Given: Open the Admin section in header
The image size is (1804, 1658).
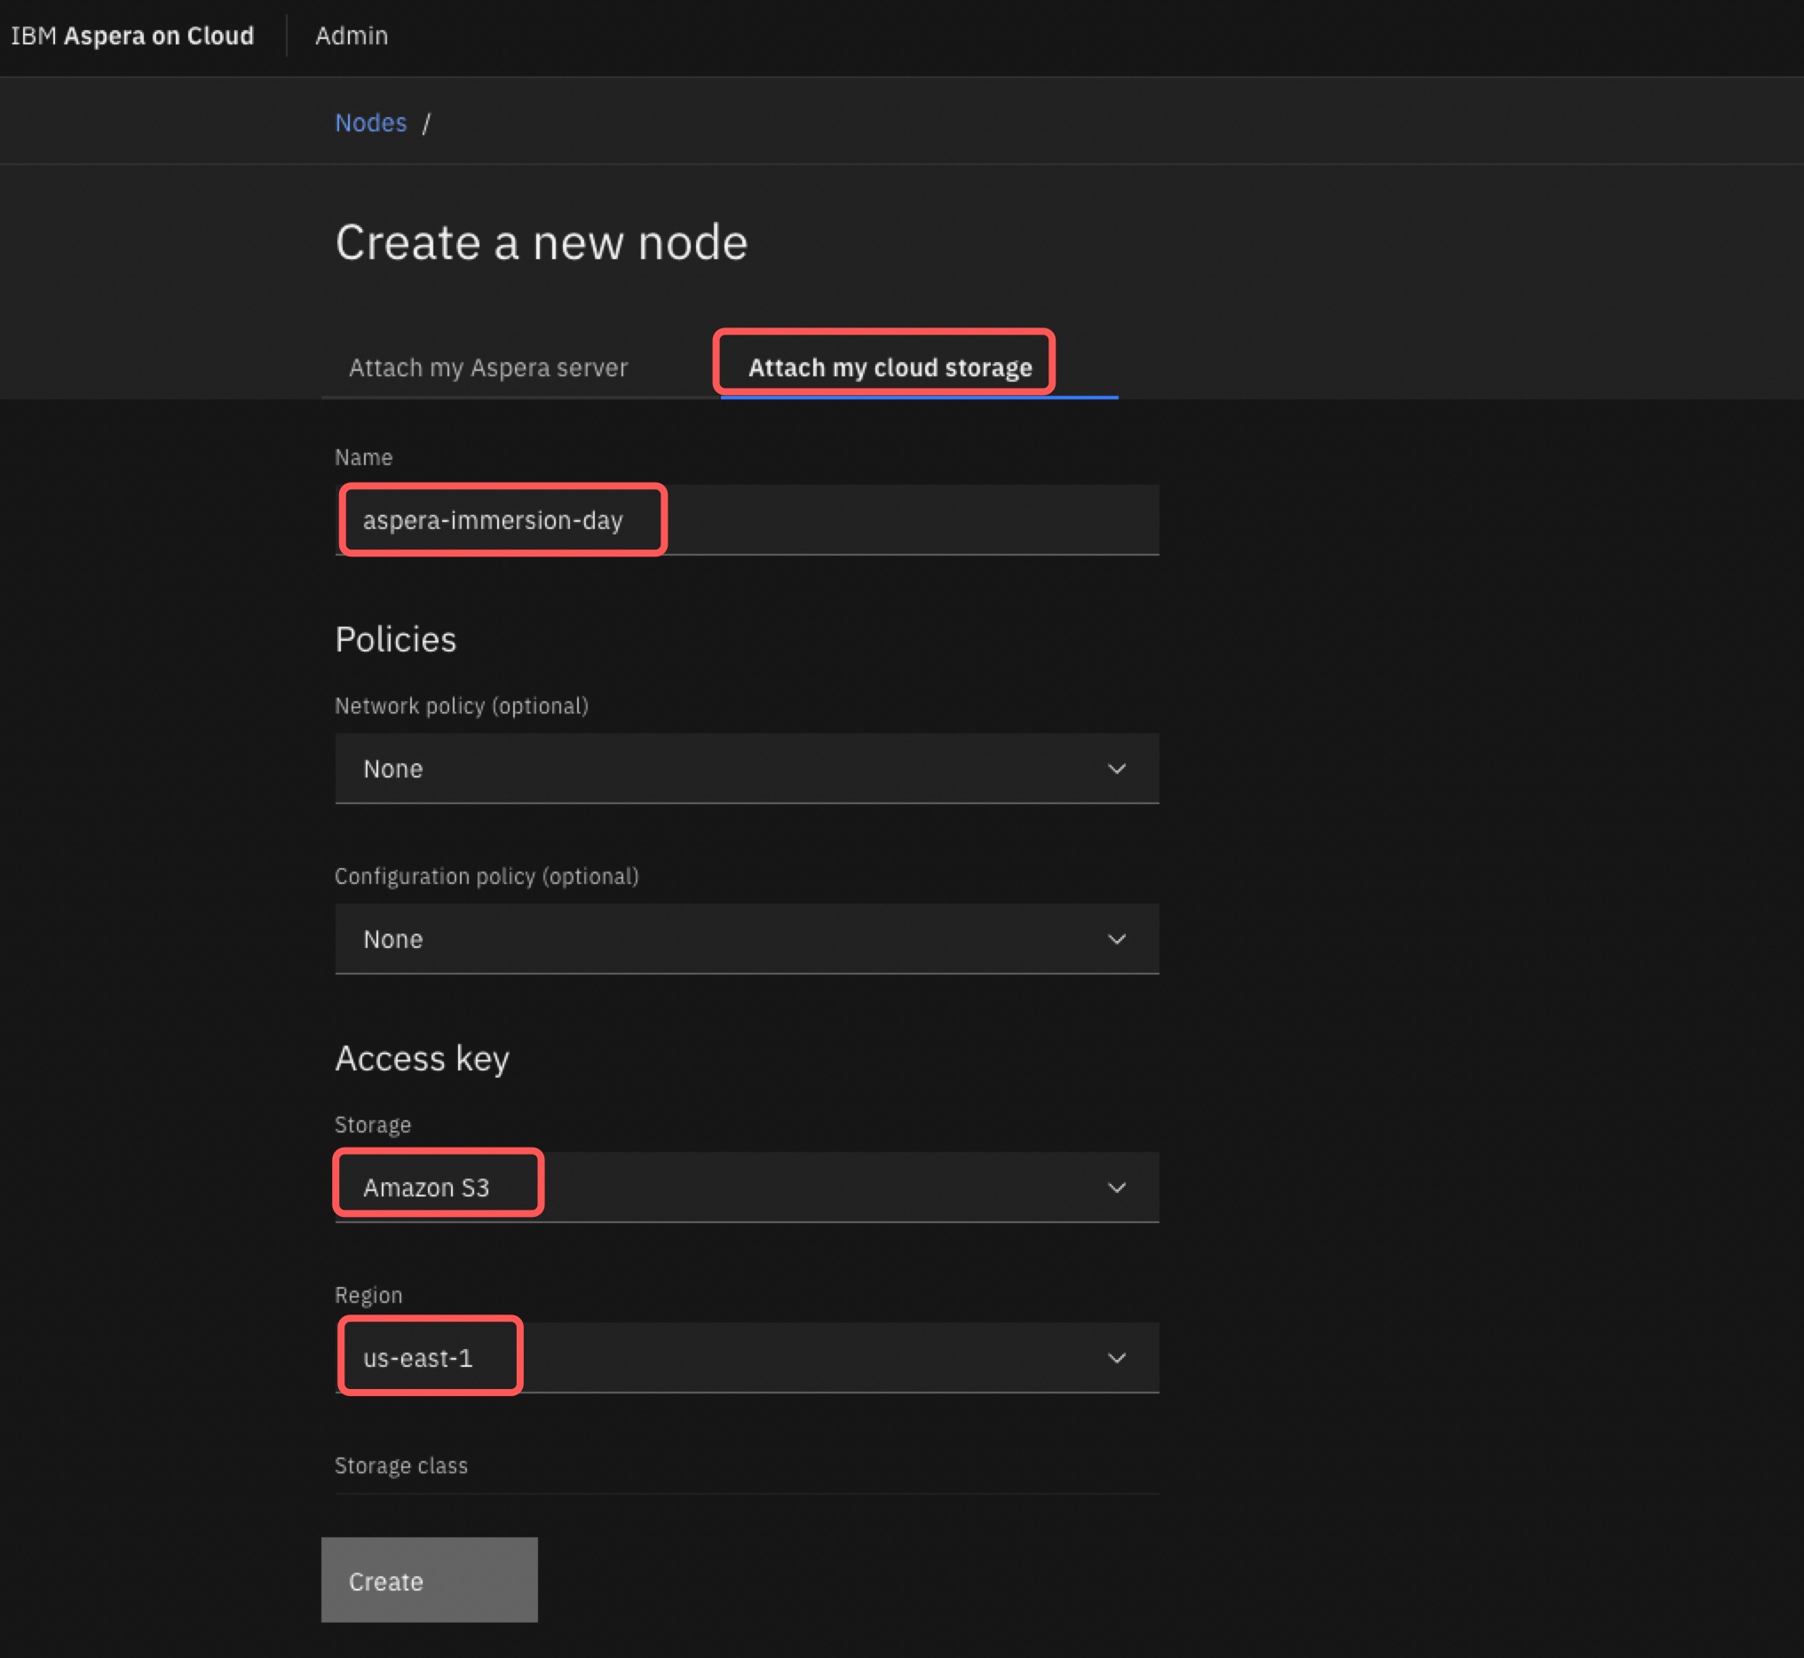Looking at the screenshot, I should click(352, 36).
